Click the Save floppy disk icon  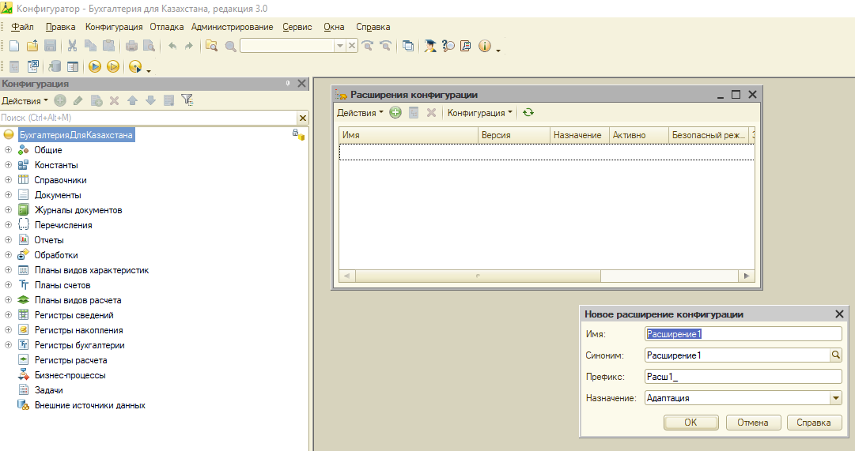[50, 47]
